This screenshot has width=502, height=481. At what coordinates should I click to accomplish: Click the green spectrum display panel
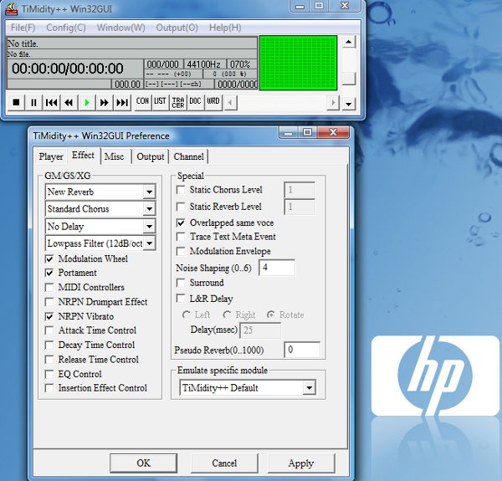coord(298,63)
